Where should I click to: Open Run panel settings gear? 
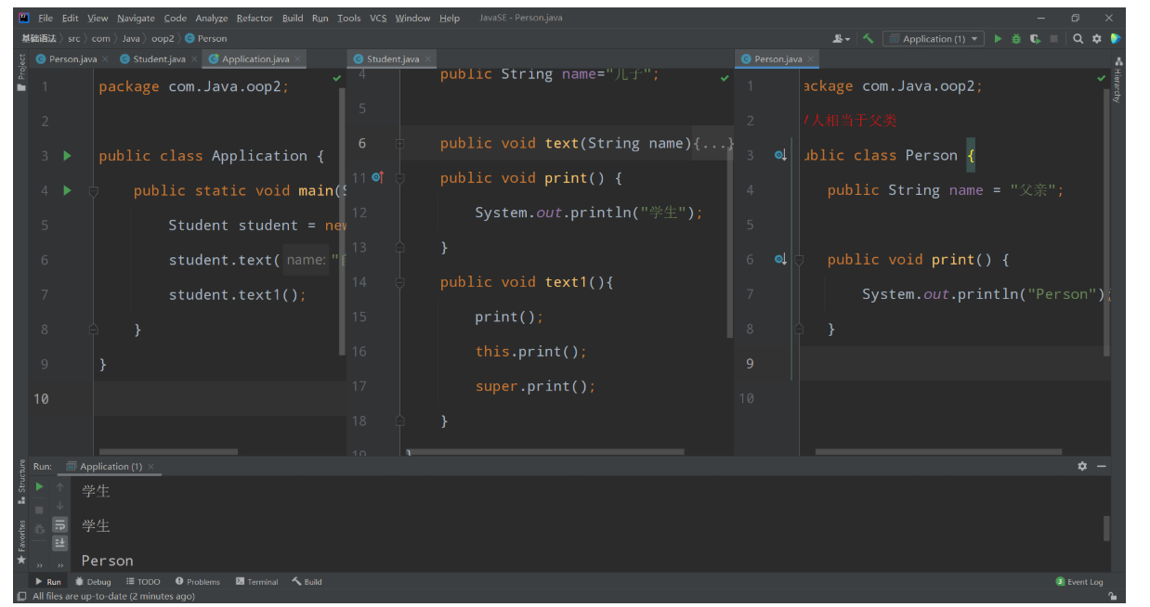1082,466
